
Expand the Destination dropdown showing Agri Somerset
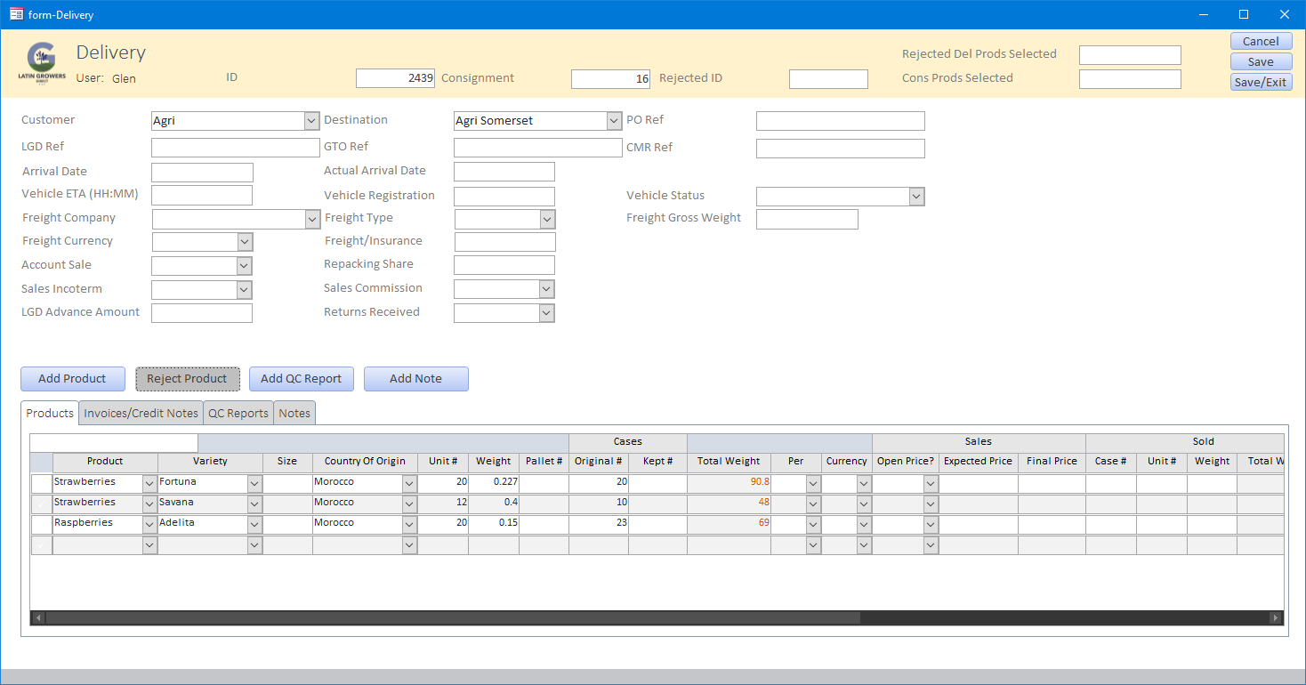pos(614,121)
